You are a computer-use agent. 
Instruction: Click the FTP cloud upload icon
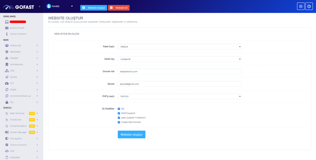[7, 83]
